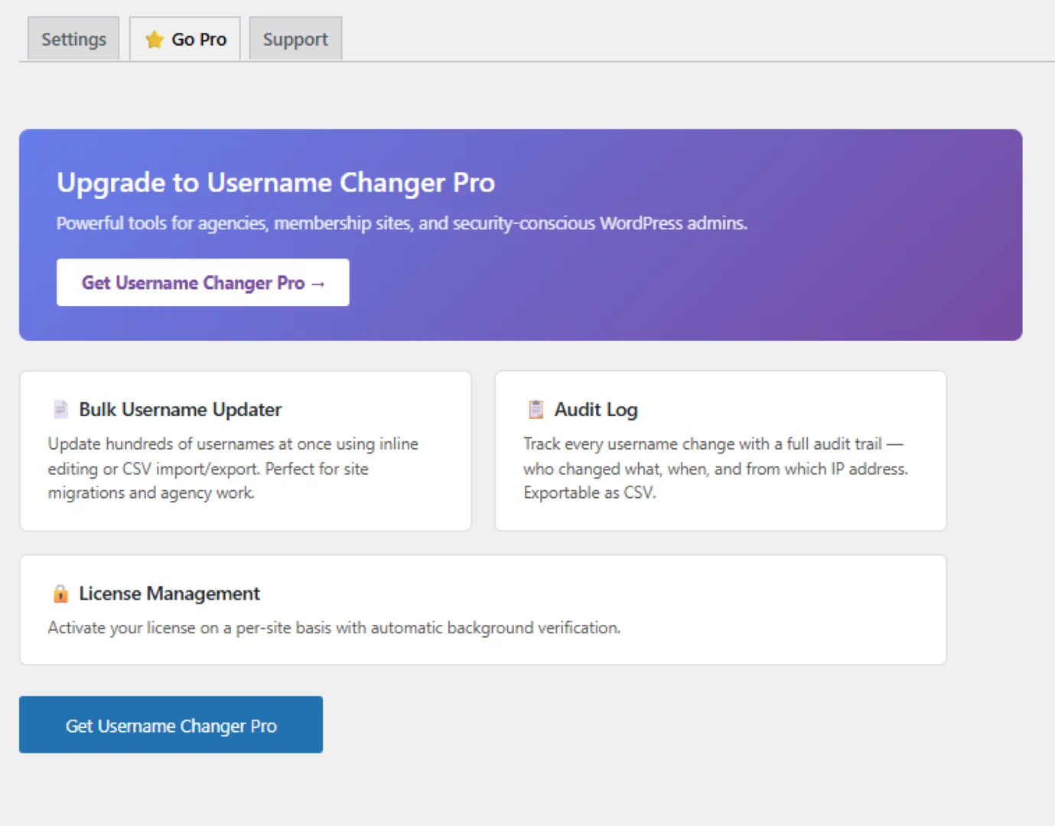The image size is (1055, 826).
Task: Click the star icon on Go Pro tab
Action: tap(155, 40)
